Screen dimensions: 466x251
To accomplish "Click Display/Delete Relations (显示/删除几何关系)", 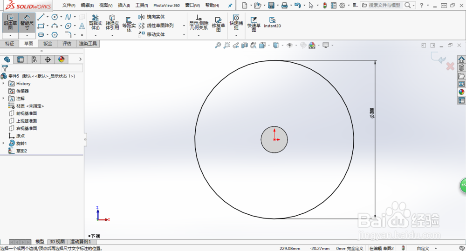I will pyautogui.click(x=199, y=22).
